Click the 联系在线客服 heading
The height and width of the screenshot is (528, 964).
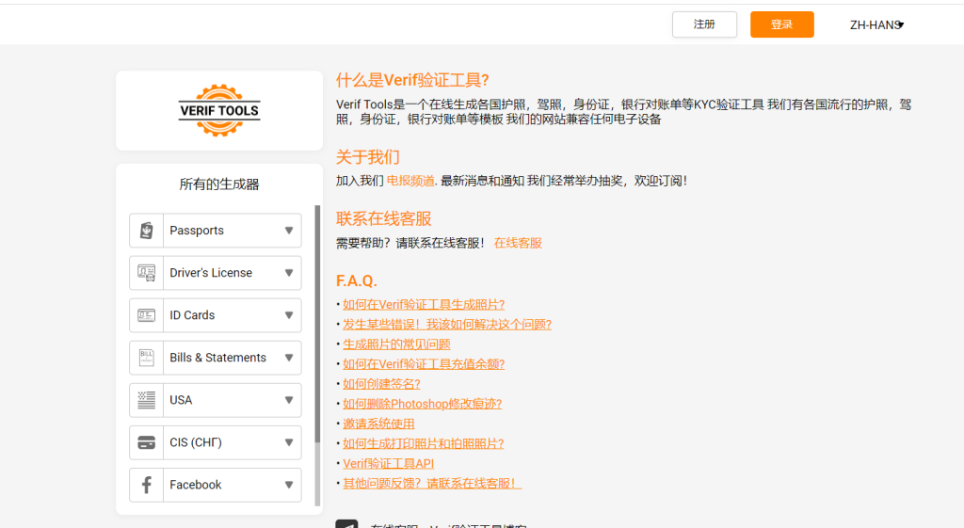[x=384, y=218]
